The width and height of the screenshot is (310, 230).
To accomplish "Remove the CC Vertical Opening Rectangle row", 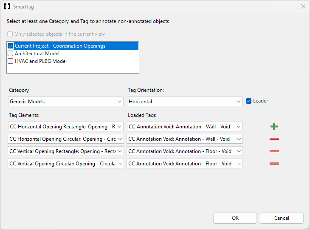I will [x=274, y=151].
